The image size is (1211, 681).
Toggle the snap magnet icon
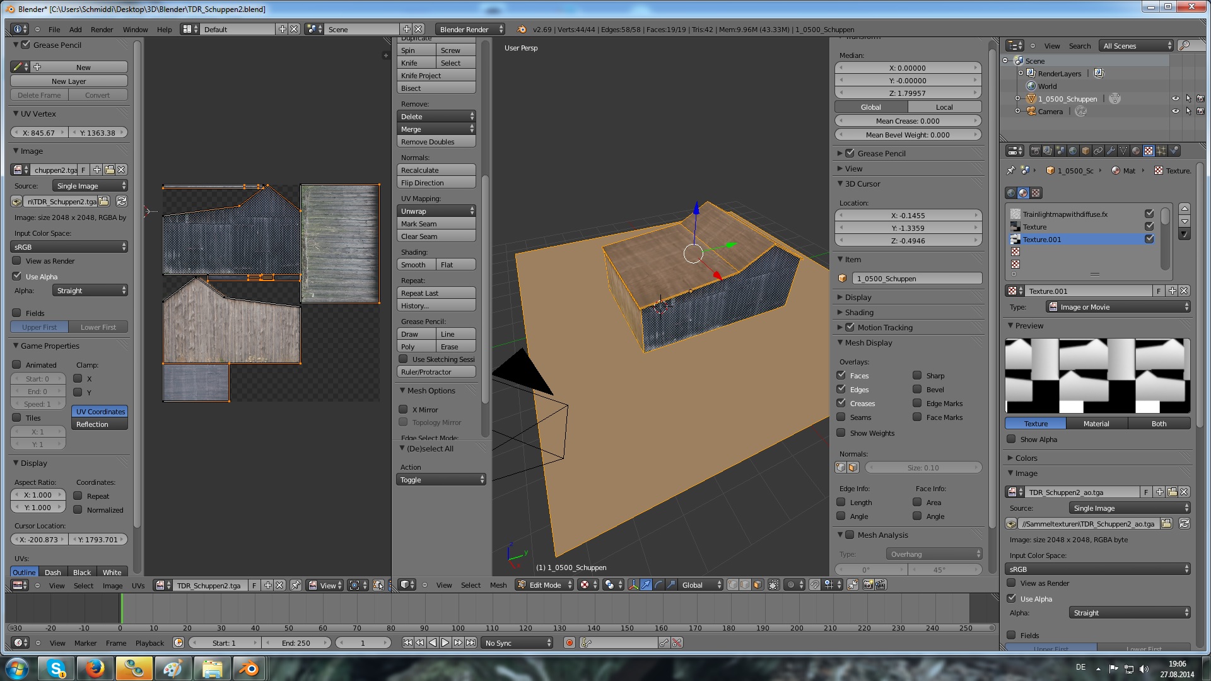point(814,585)
